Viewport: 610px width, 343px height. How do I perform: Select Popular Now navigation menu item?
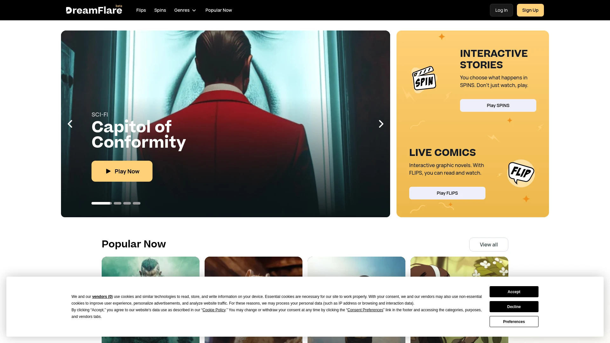(219, 10)
